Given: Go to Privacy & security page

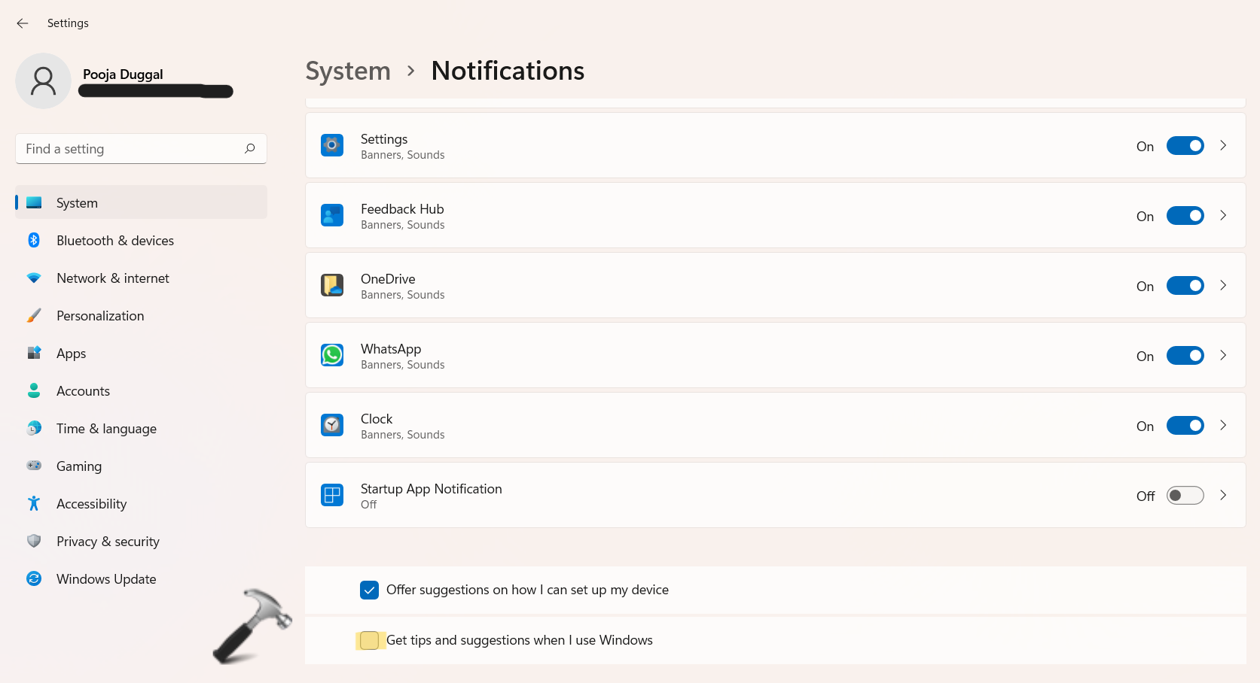Looking at the screenshot, I should tap(108, 542).
